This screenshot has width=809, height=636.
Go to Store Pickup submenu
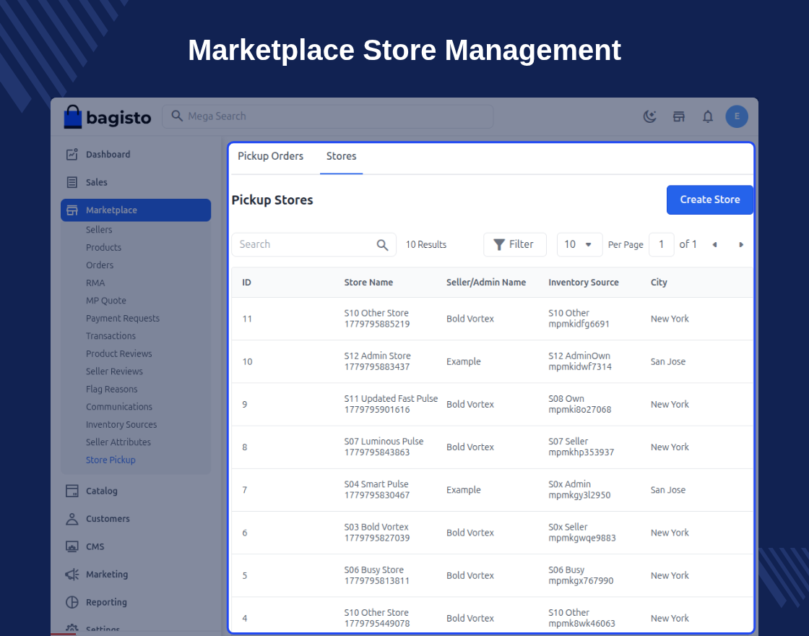(x=111, y=460)
